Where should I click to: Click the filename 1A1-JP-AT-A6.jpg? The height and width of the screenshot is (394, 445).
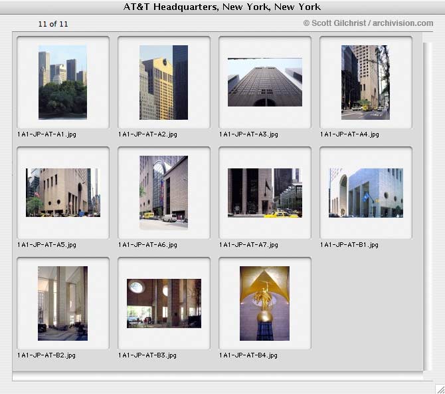pos(147,245)
